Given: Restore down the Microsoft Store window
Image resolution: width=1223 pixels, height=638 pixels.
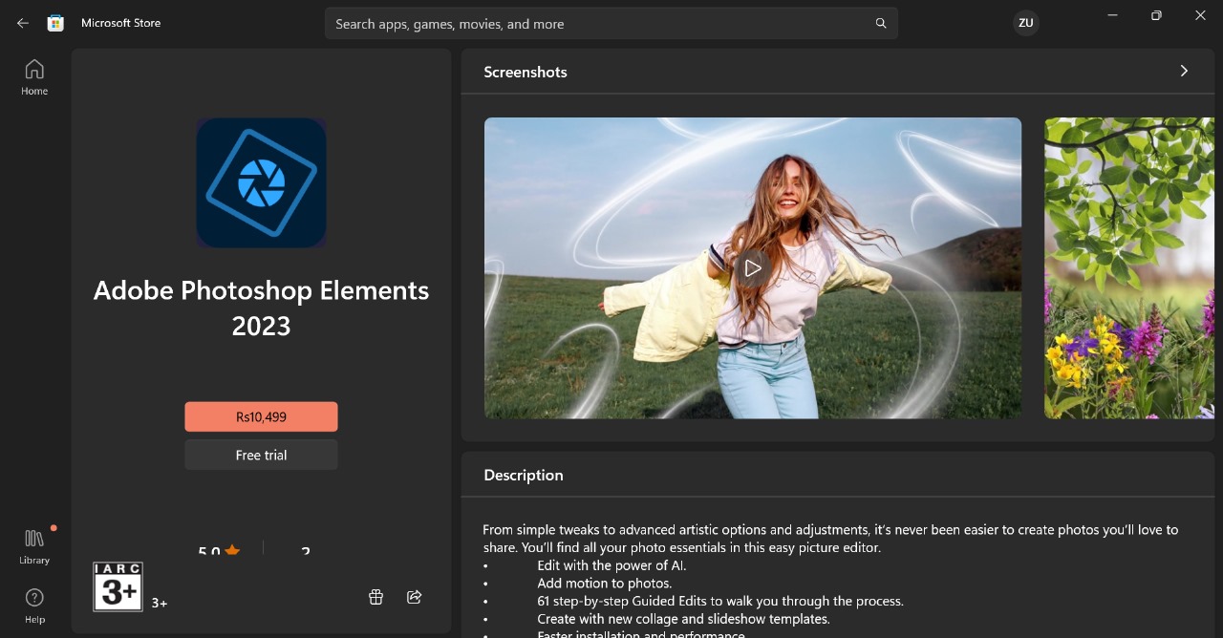Looking at the screenshot, I should (1156, 15).
